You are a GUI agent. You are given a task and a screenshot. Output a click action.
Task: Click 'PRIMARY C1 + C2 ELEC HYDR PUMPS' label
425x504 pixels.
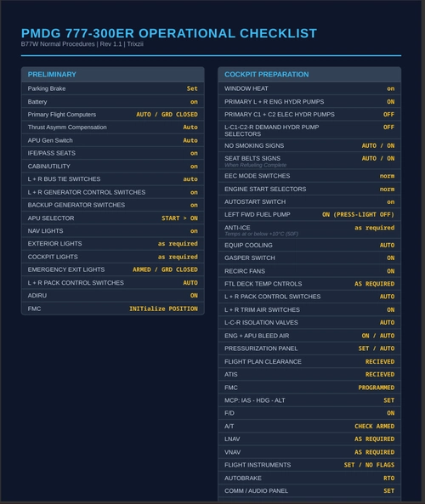[280, 115]
